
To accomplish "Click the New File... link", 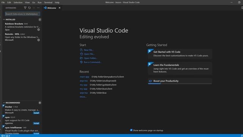I will 88,50.
